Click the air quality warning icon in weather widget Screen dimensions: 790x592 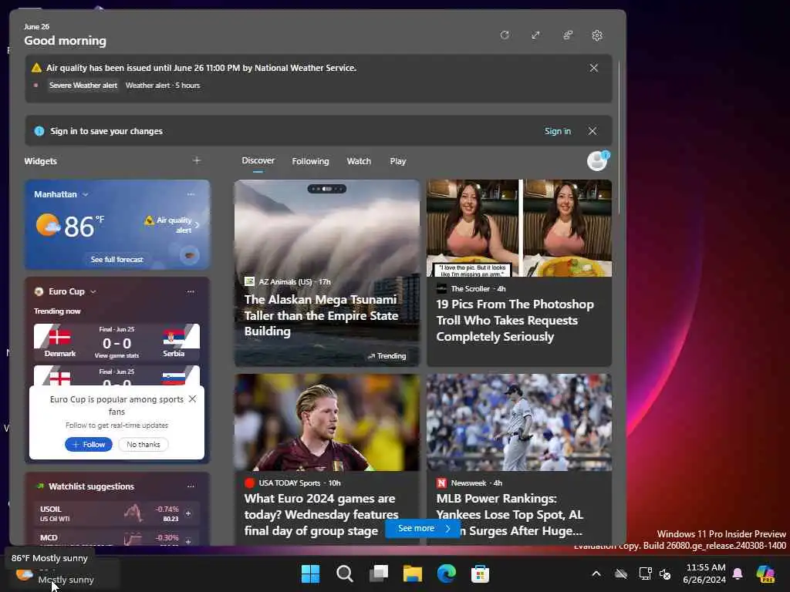pos(149,220)
